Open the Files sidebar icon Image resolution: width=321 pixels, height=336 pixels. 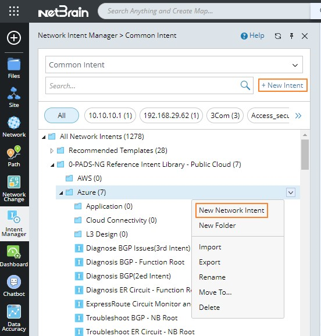[x=14, y=68]
